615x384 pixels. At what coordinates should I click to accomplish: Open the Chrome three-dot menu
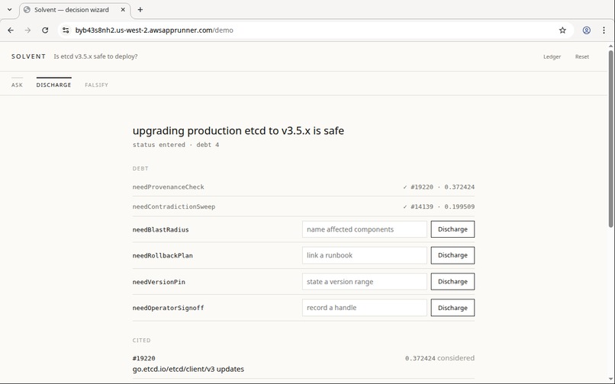(604, 30)
